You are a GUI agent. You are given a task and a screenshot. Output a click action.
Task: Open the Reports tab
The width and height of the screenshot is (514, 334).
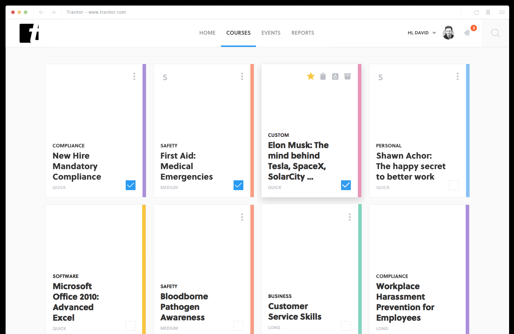(303, 33)
